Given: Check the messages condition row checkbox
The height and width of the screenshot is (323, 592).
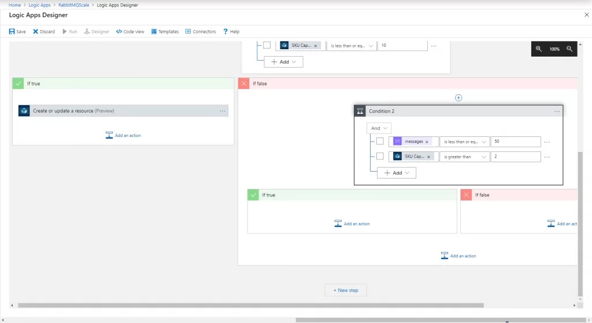Looking at the screenshot, I should tap(380, 141).
